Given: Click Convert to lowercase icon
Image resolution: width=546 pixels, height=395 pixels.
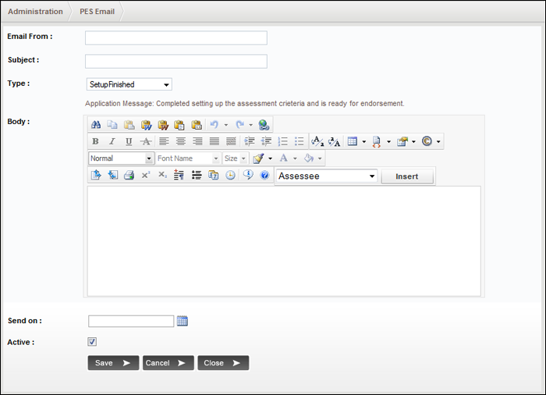Looking at the screenshot, I should tap(317, 141).
